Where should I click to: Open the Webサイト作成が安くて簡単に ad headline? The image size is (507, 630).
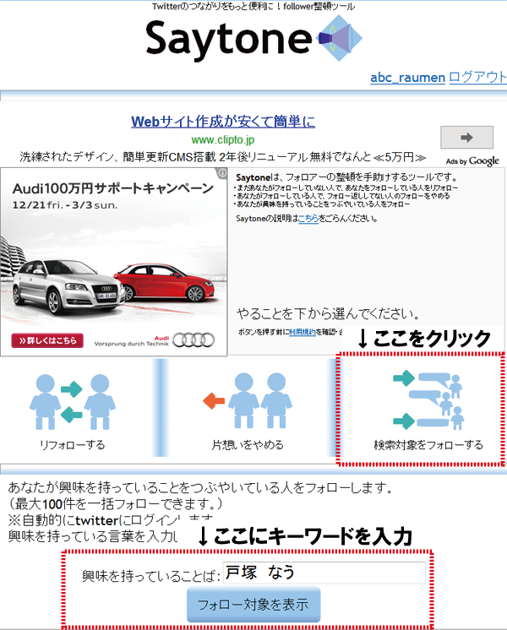[223, 122]
